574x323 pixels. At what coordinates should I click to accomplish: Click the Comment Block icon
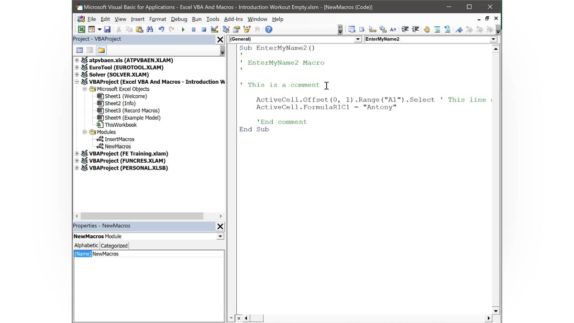437,29
